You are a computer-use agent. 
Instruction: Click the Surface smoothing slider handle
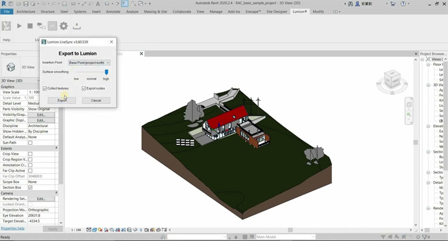(106, 72)
